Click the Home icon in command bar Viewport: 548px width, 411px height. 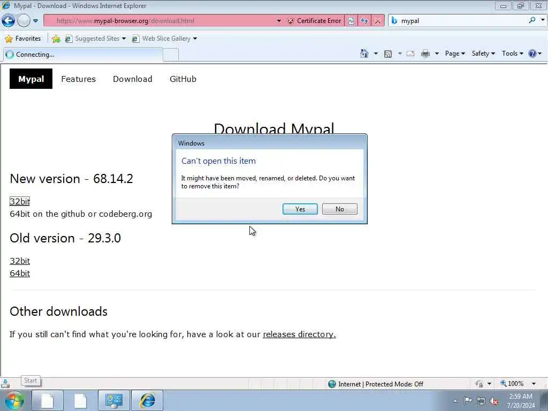[364, 54]
